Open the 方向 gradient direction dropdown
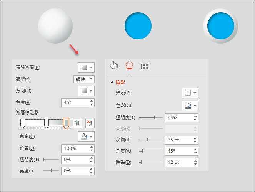 [86, 91]
